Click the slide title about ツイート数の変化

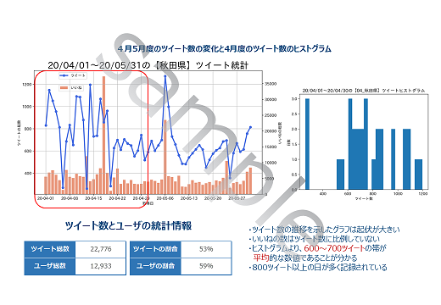coord(224,48)
